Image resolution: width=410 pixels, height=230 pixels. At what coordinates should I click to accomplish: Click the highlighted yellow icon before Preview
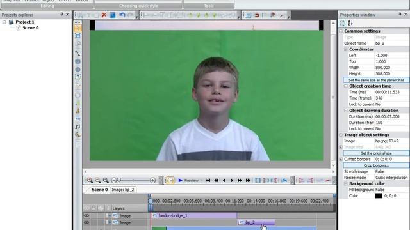tap(170, 180)
